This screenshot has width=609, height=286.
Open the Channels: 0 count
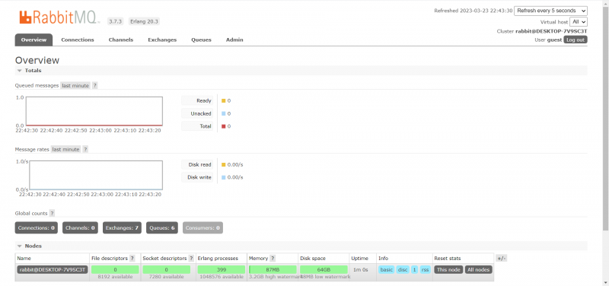(x=80, y=227)
